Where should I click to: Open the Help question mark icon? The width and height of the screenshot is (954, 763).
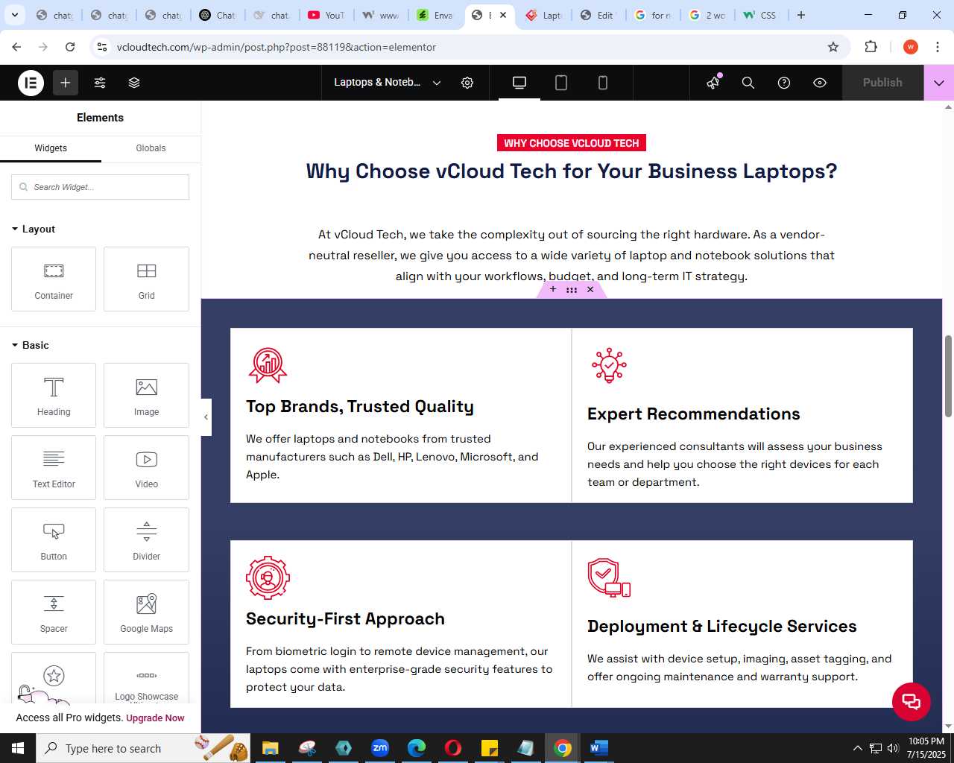pos(784,83)
